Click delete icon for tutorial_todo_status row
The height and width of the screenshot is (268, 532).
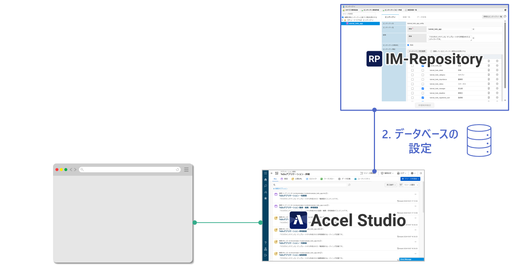pos(497,84)
